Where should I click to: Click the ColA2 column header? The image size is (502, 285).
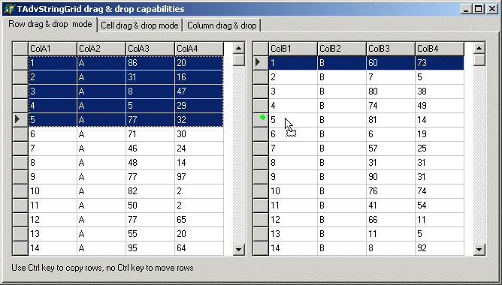(x=101, y=49)
